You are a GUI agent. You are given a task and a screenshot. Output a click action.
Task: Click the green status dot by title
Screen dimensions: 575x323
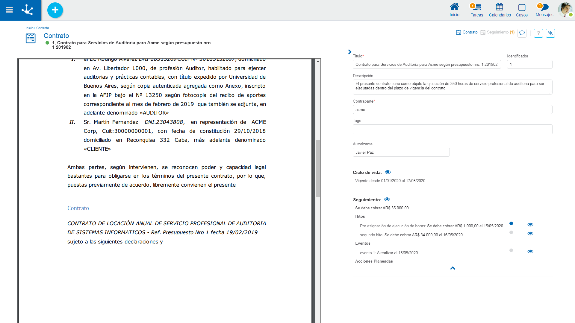(47, 43)
